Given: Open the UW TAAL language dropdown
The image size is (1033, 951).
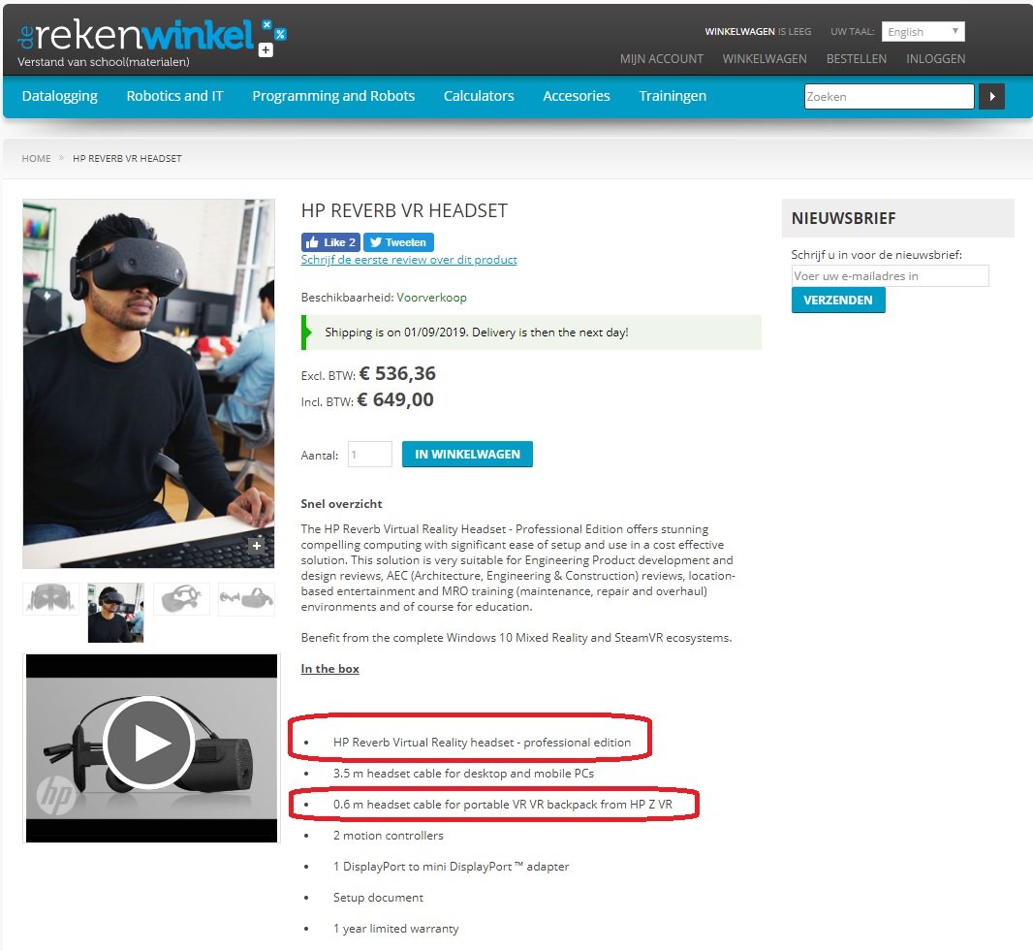Looking at the screenshot, I should 923,32.
